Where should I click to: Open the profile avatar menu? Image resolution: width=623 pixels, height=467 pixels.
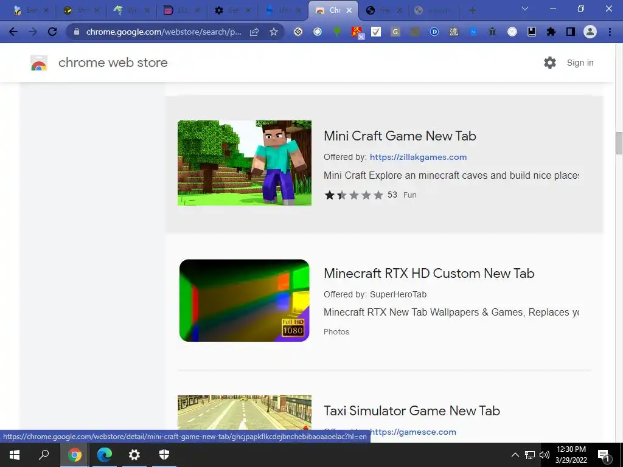coord(590,32)
